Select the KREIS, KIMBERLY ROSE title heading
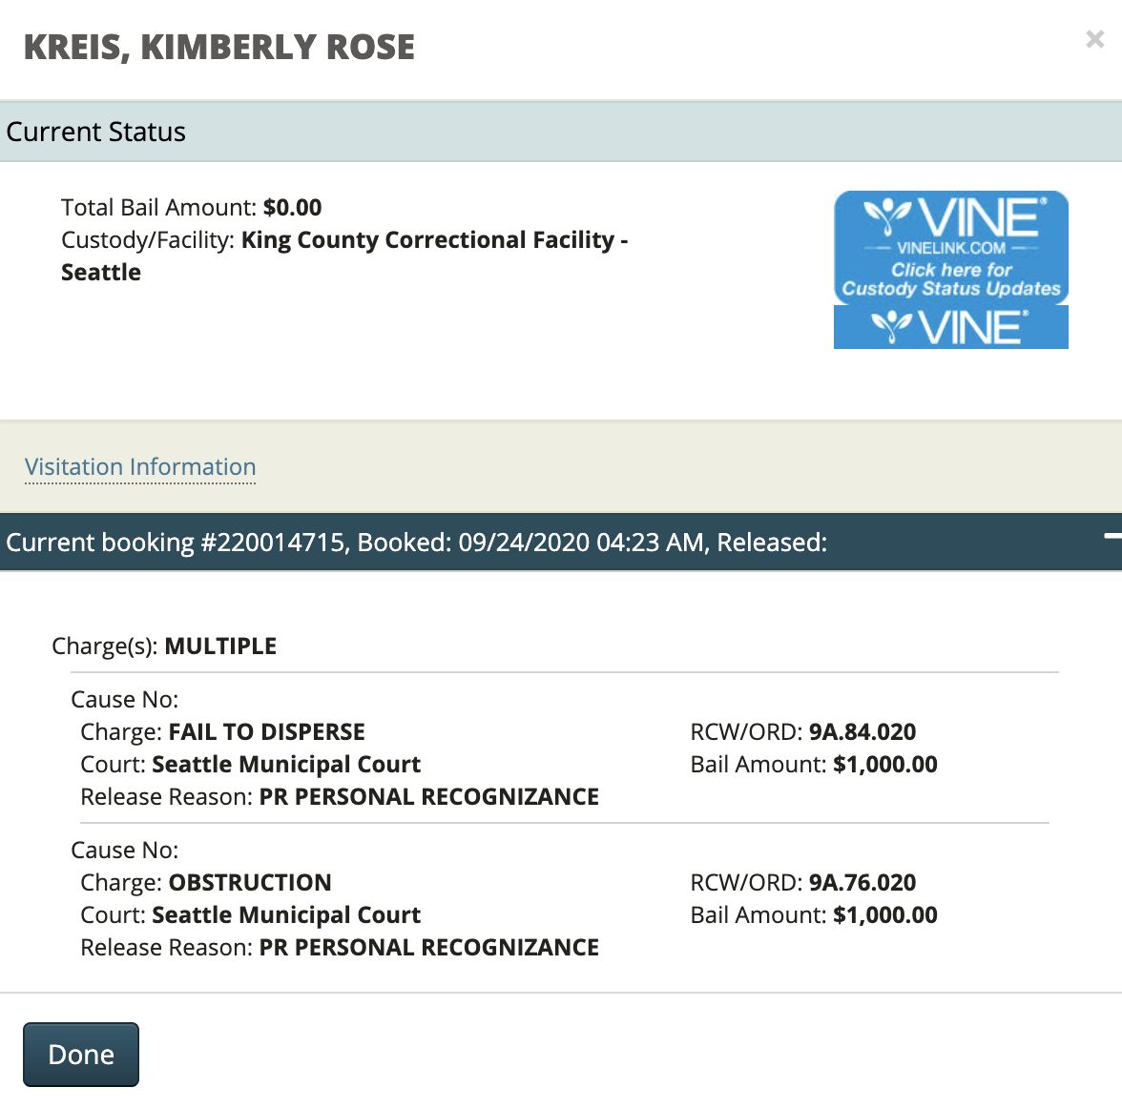Screen dimensions: 1122x1108 coord(219,47)
